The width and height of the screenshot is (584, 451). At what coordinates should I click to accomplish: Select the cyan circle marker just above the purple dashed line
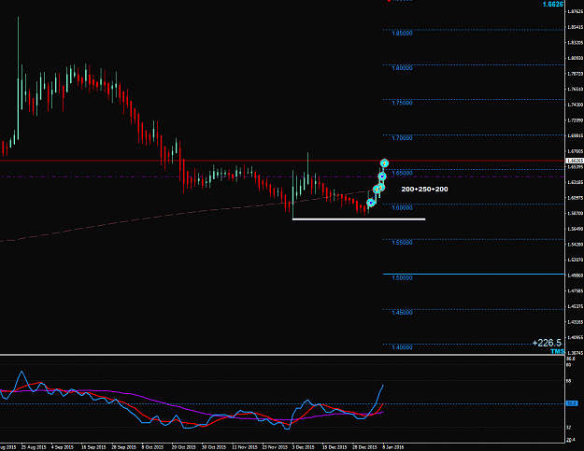[382, 176]
